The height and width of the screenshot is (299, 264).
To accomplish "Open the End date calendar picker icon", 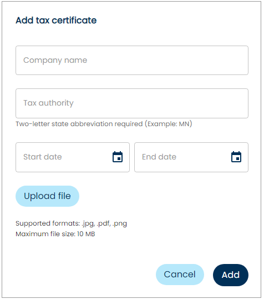I will [236, 157].
